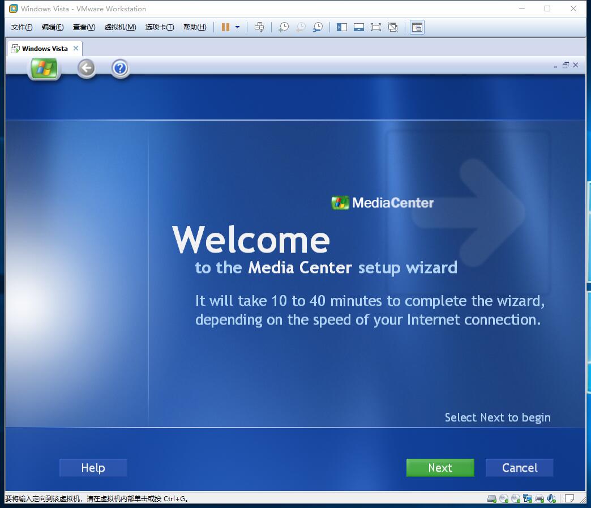Click the MediaCenter logo
The width and height of the screenshot is (591, 508).
382,203
